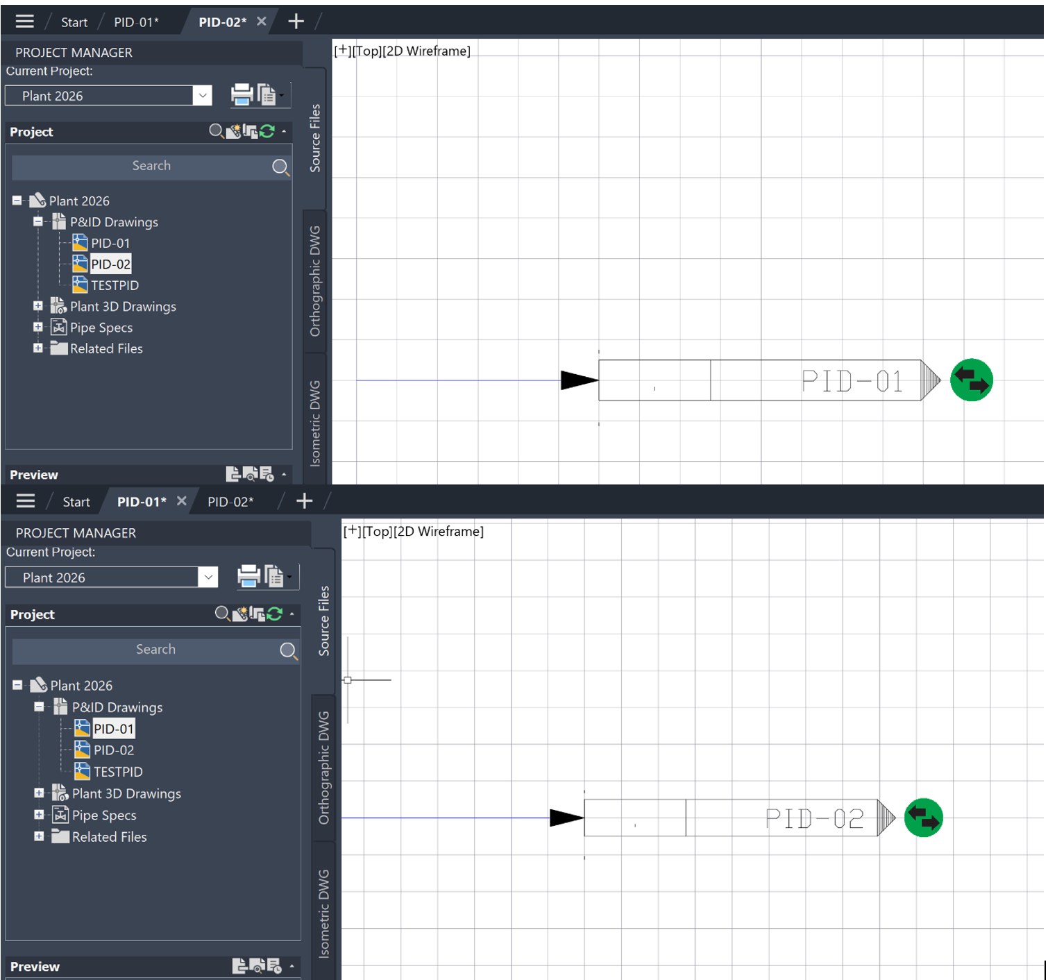This screenshot has width=1048, height=980.
Task: Click the [+] viewport control in the top window
Action: (343, 51)
